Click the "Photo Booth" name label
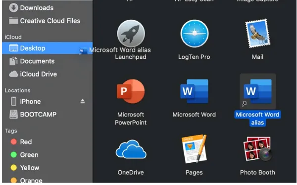The image size is (297, 185). pos(257,172)
